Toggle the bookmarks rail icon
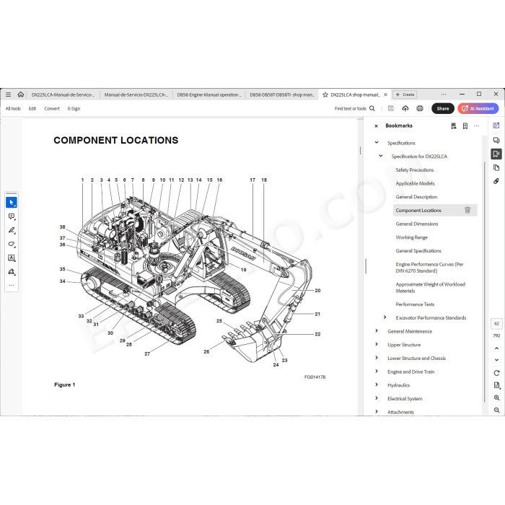The height and width of the screenshot is (505, 505). (496, 154)
